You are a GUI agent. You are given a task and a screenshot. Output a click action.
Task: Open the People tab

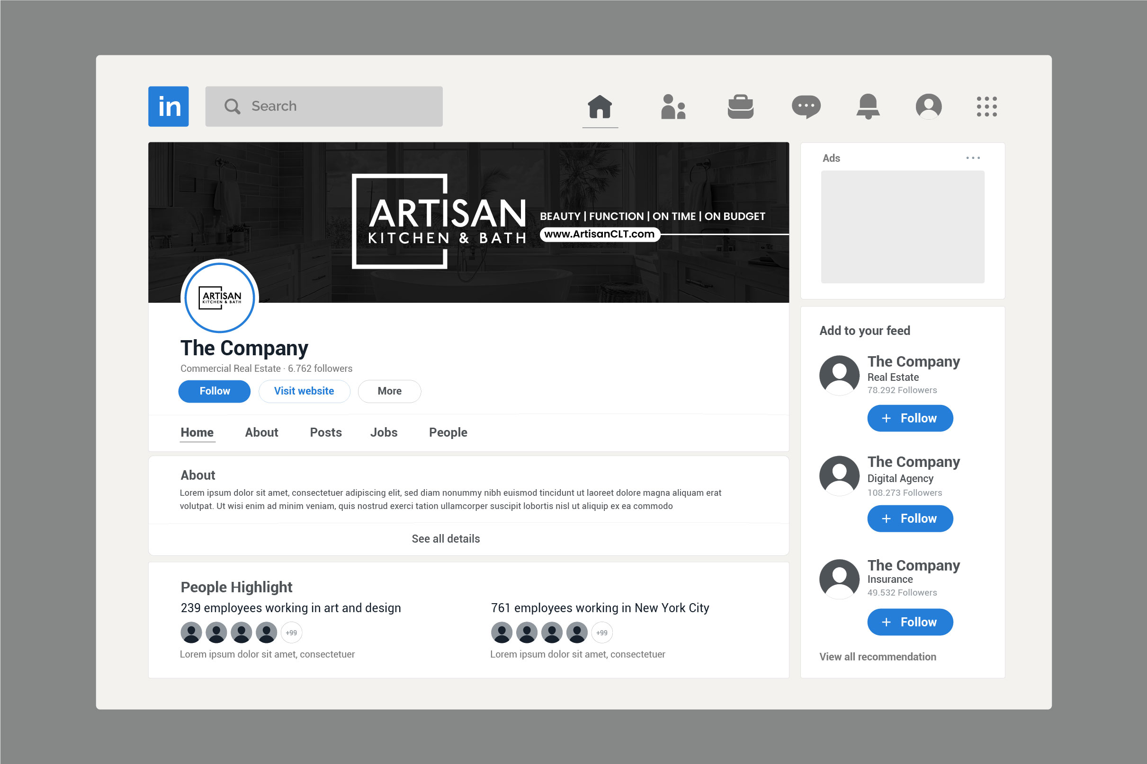click(448, 433)
